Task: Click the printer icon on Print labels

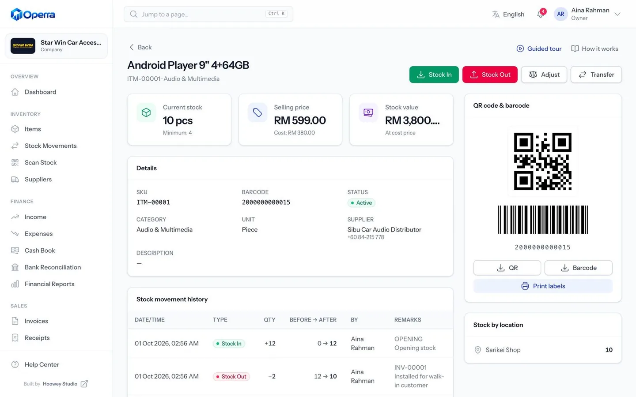Action: click(x=525, y=286)
